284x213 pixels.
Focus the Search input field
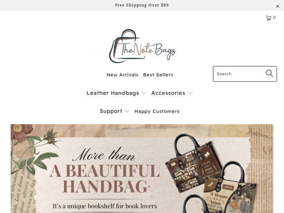[239, 74]
